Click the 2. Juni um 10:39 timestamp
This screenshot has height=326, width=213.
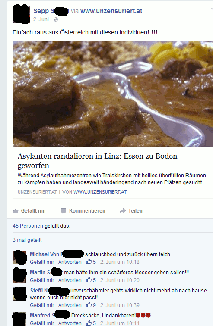pyautogui.click(x=120, y=305)
